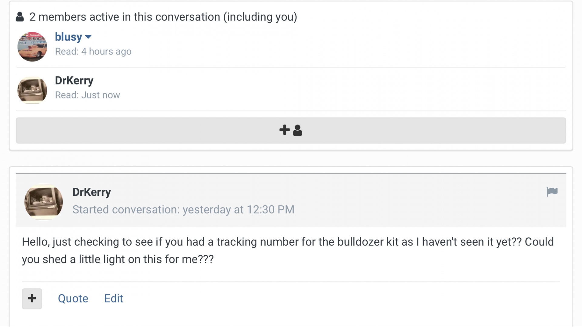Click DrKerry's name in the post header

coord(92,192)
